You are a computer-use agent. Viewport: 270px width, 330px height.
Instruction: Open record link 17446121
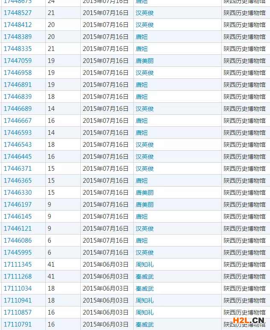point(18,229)
